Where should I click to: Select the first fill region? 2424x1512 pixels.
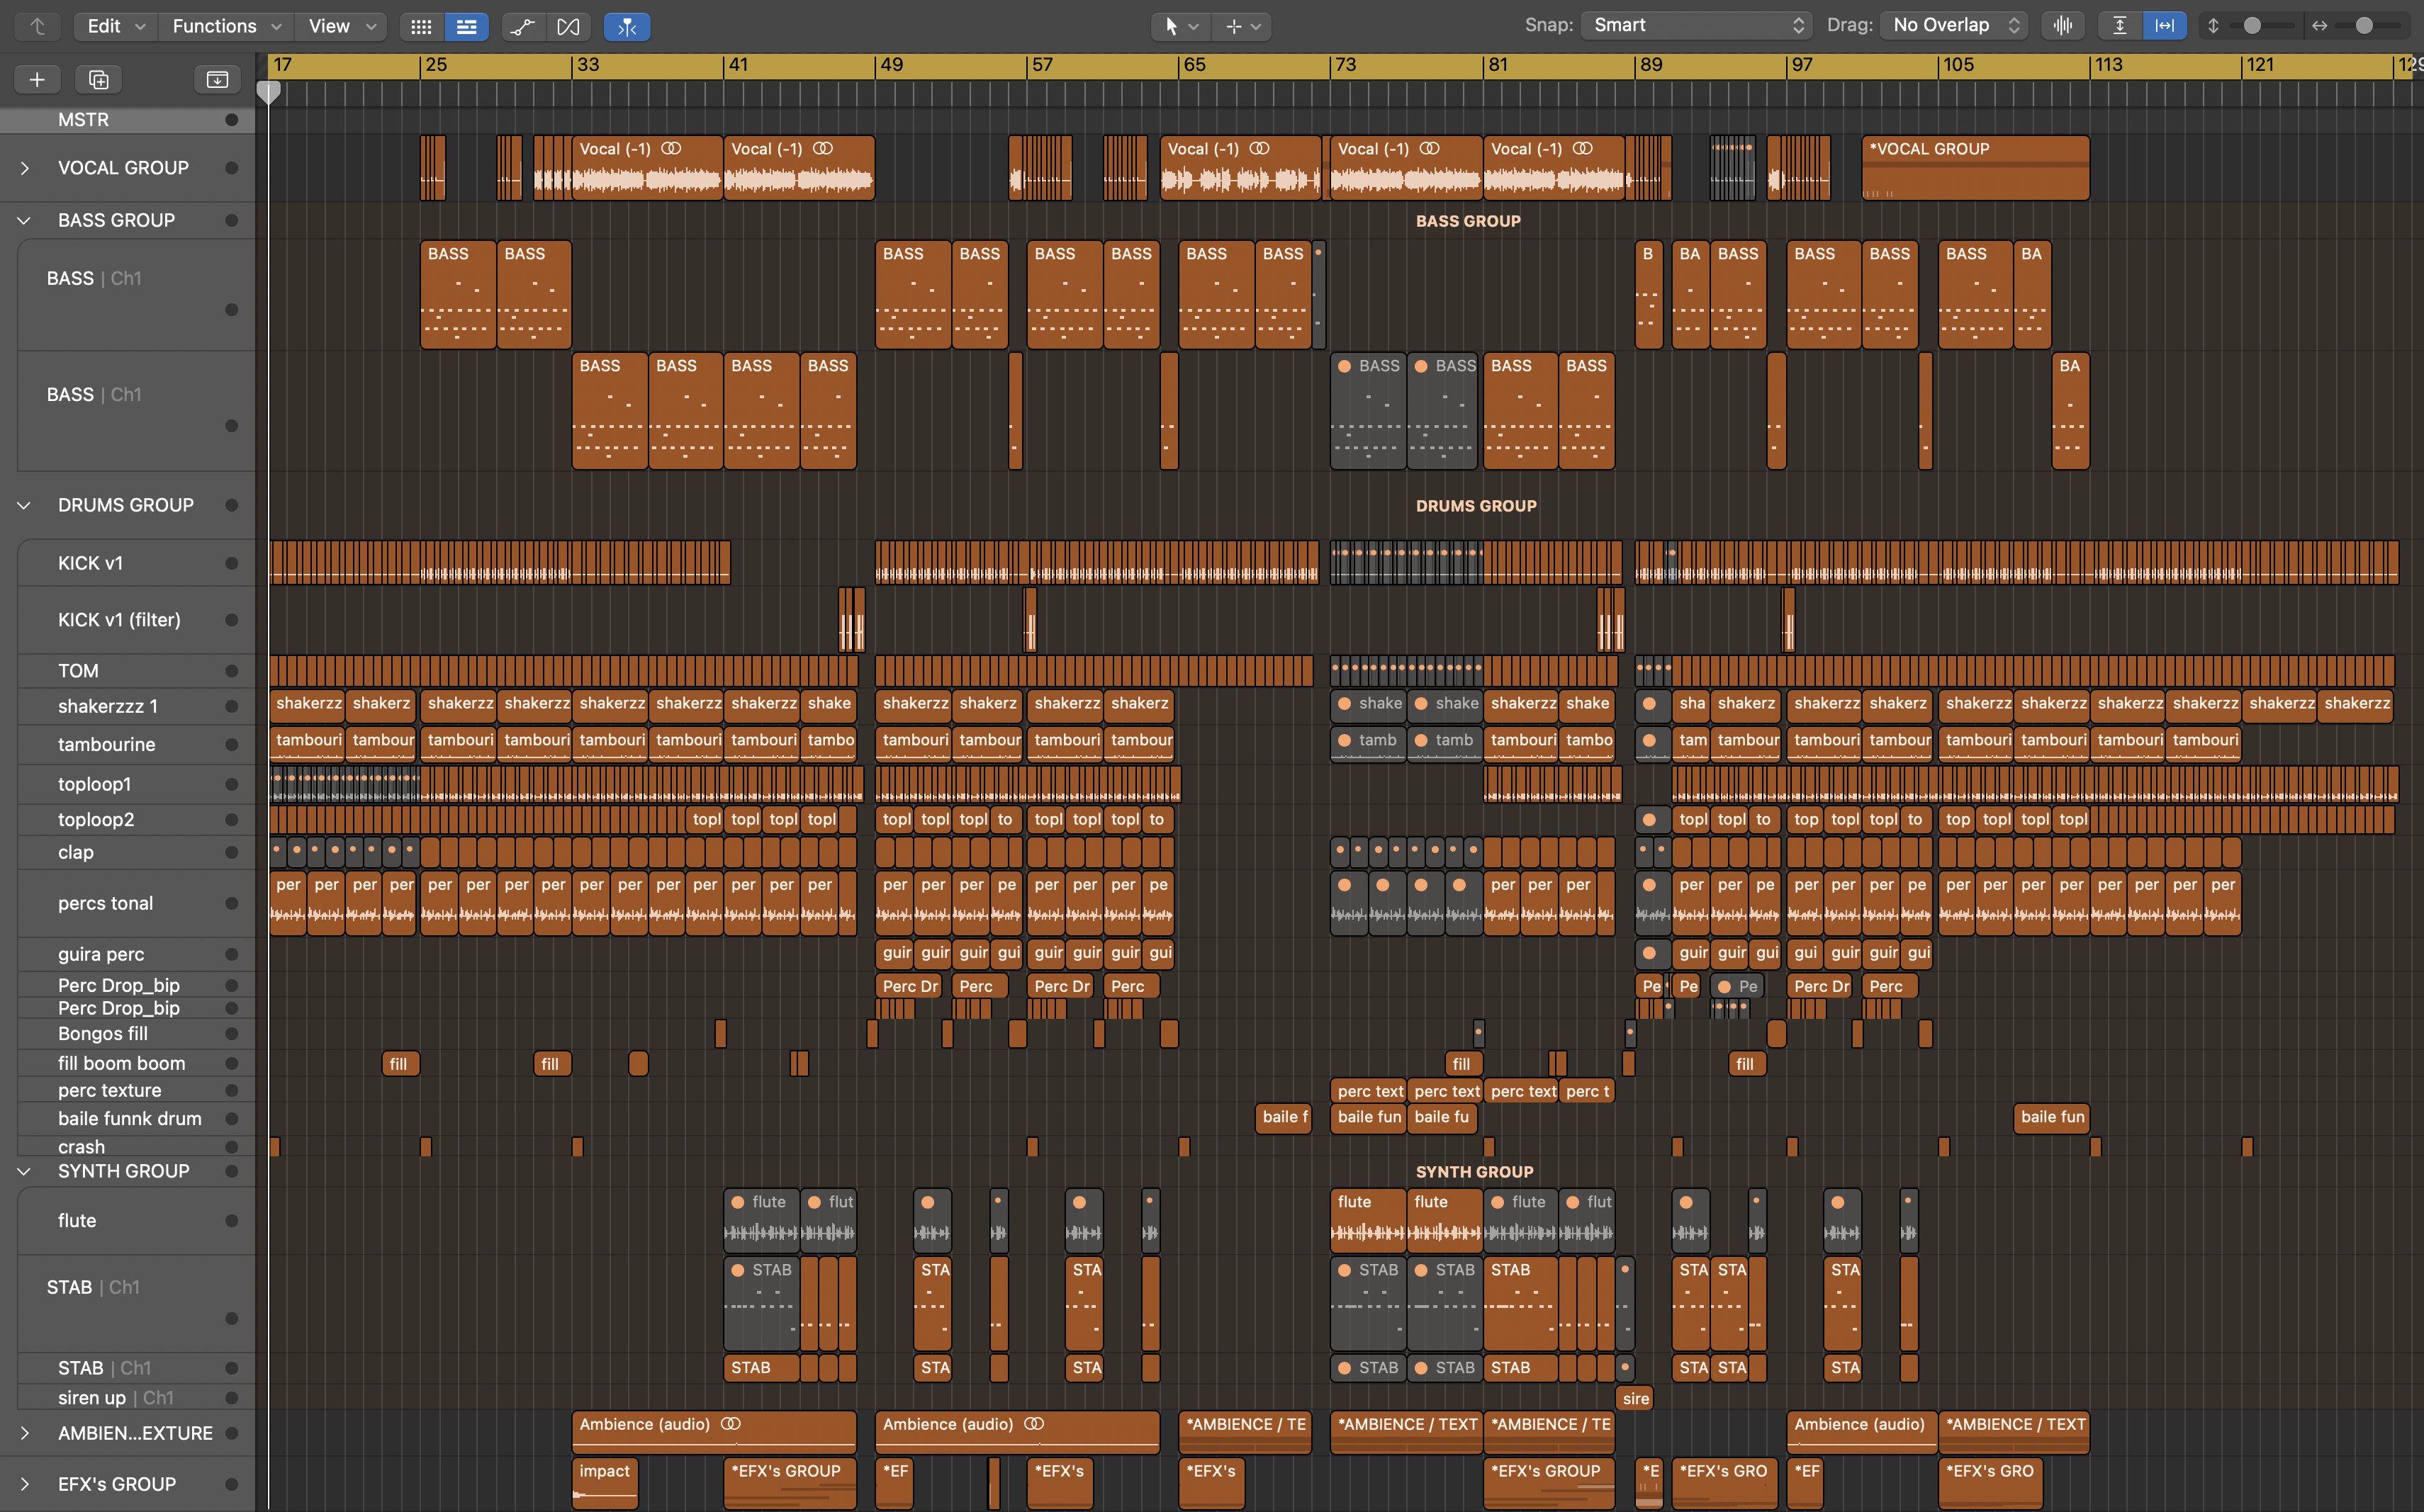[400, 1063]
